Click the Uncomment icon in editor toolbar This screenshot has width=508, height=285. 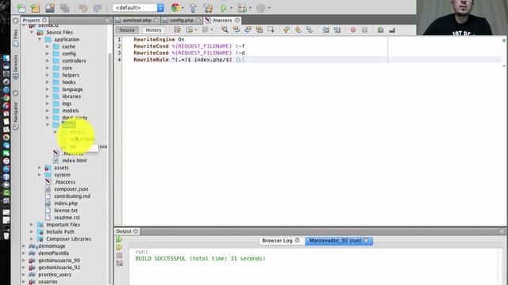[x=392, y=30]
